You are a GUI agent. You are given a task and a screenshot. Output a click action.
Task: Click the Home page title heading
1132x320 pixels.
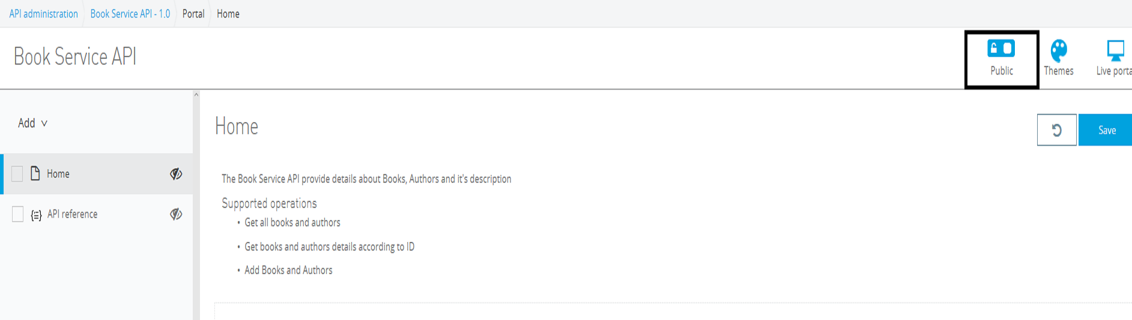(x=237, y=127)
